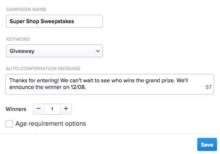Screen dimensions: 220x154
Task: Click the chevron arrow in Keyword dropdown
Action: [x=98, y=51]
